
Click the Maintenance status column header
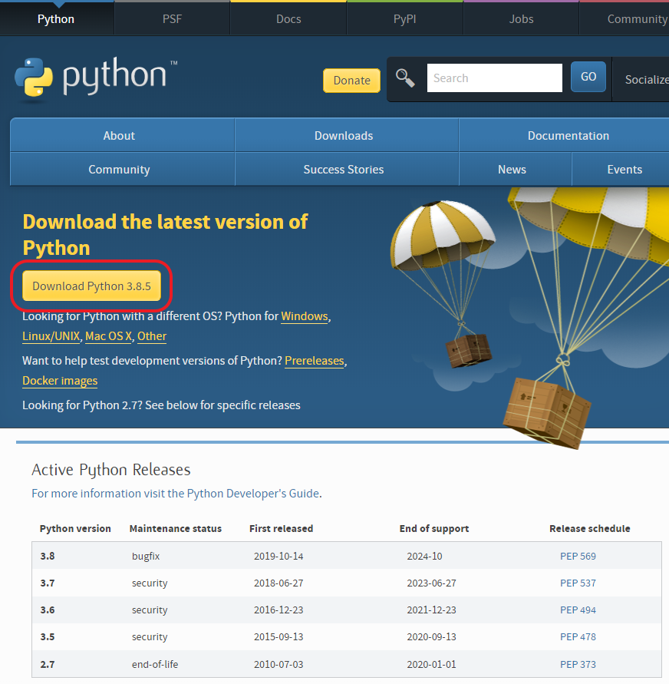(176, 528)
